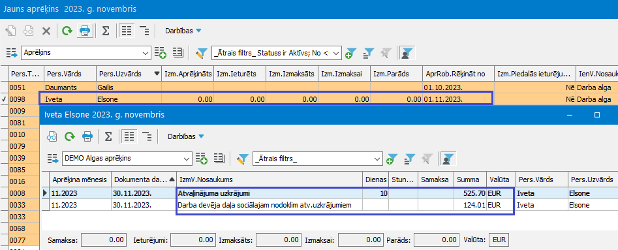The height and width of the screenshot is (250, 618).
Task: Click the 124.01 sum cell
Action: [471, 205]
